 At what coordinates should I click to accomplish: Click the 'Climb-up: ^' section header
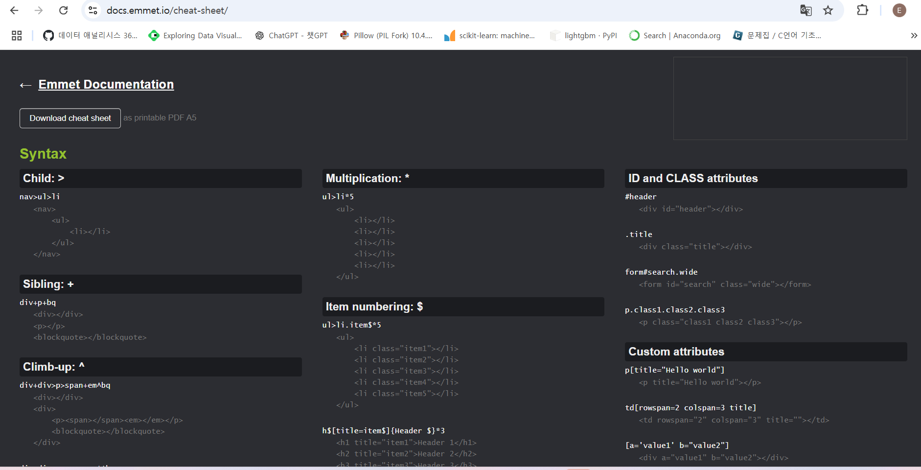[x=161, y=367]
